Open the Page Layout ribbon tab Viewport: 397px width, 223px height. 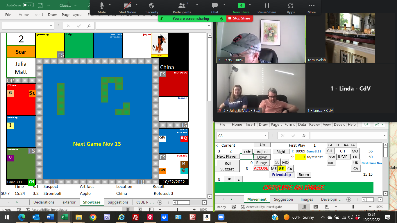72,15
